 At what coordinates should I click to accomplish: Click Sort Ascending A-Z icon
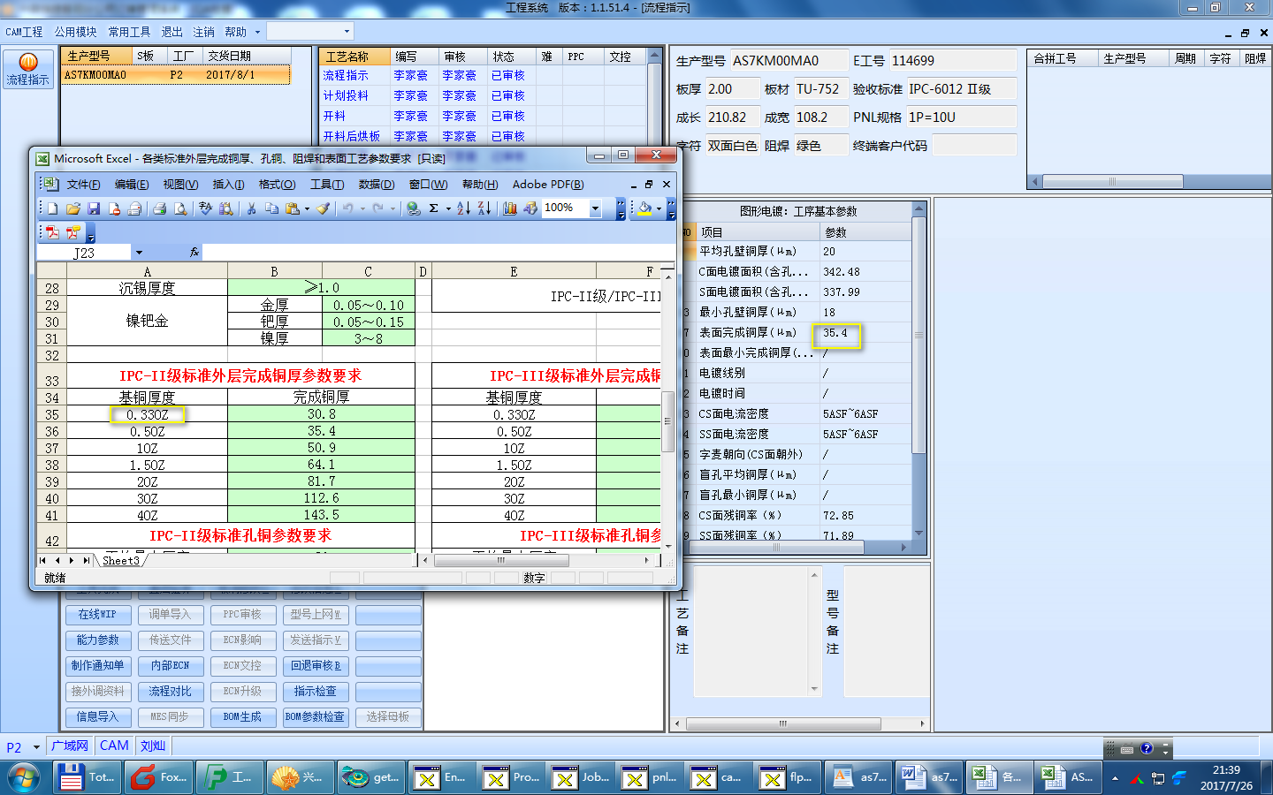click(463, 208)
